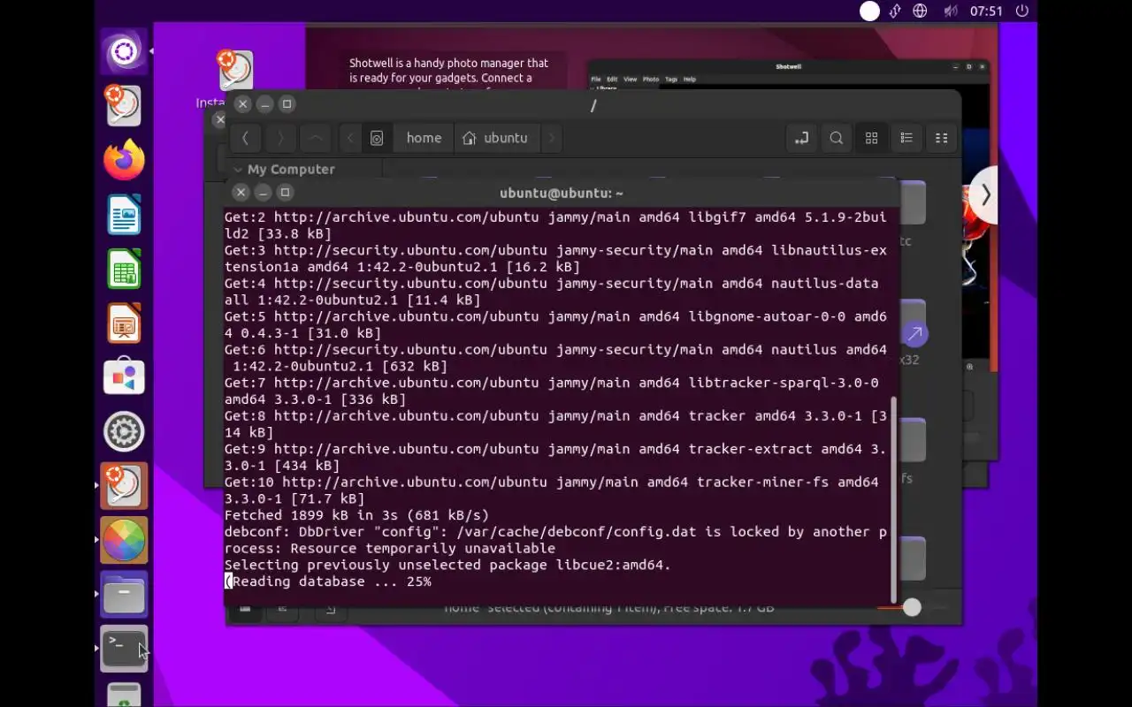This screenshot has width=1132, height=707.
Task: Click the 'Selecting previously unselected package' line
Action: 447,565
